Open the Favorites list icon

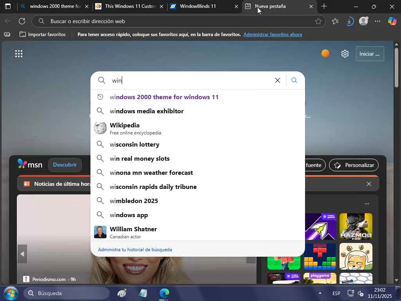[x=335, y=21]
